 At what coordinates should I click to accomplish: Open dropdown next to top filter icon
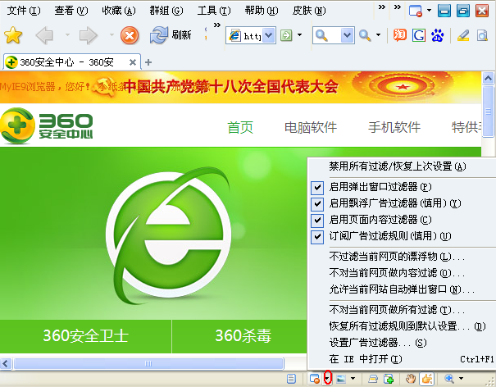point(429,11)
